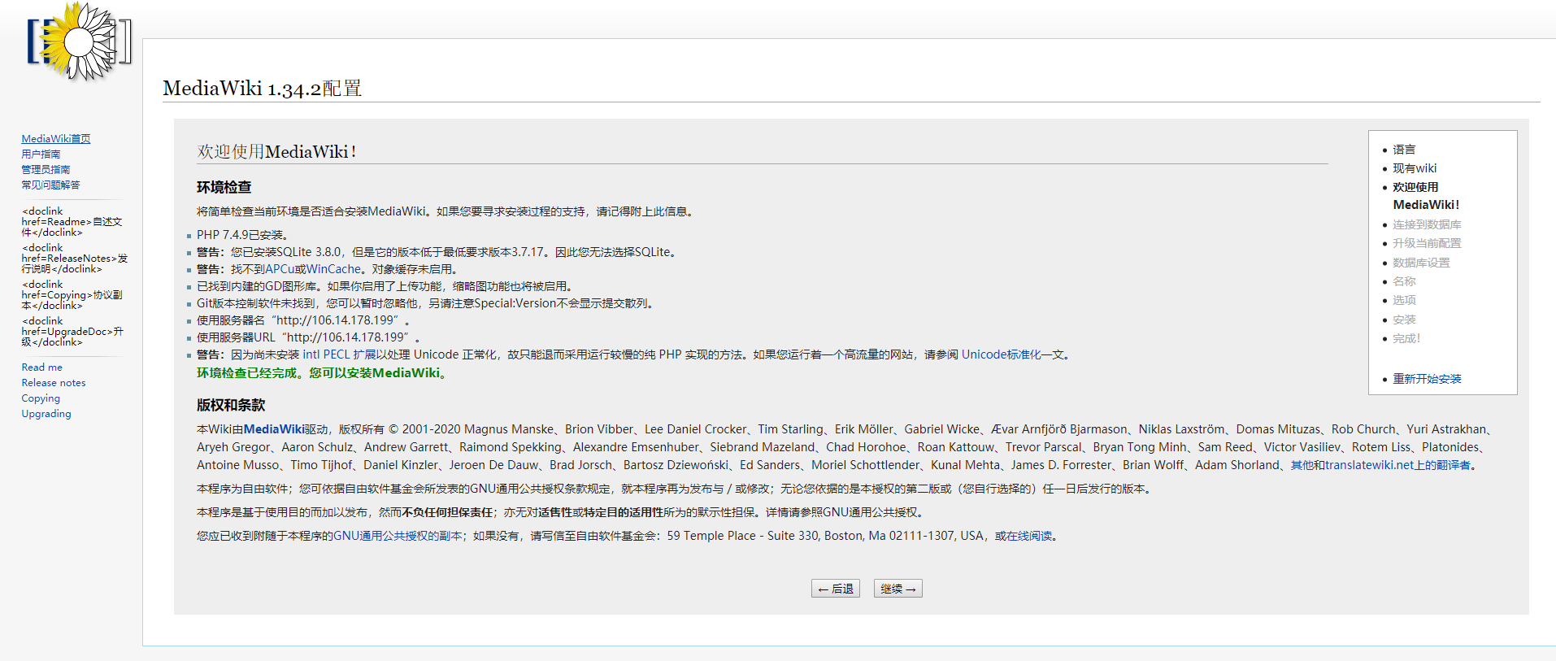This screenshot has width=1556, height=661.
Task: Click 重新开始安装 restart installation link
Action: pyautogui.click(x=1427, y=379)
